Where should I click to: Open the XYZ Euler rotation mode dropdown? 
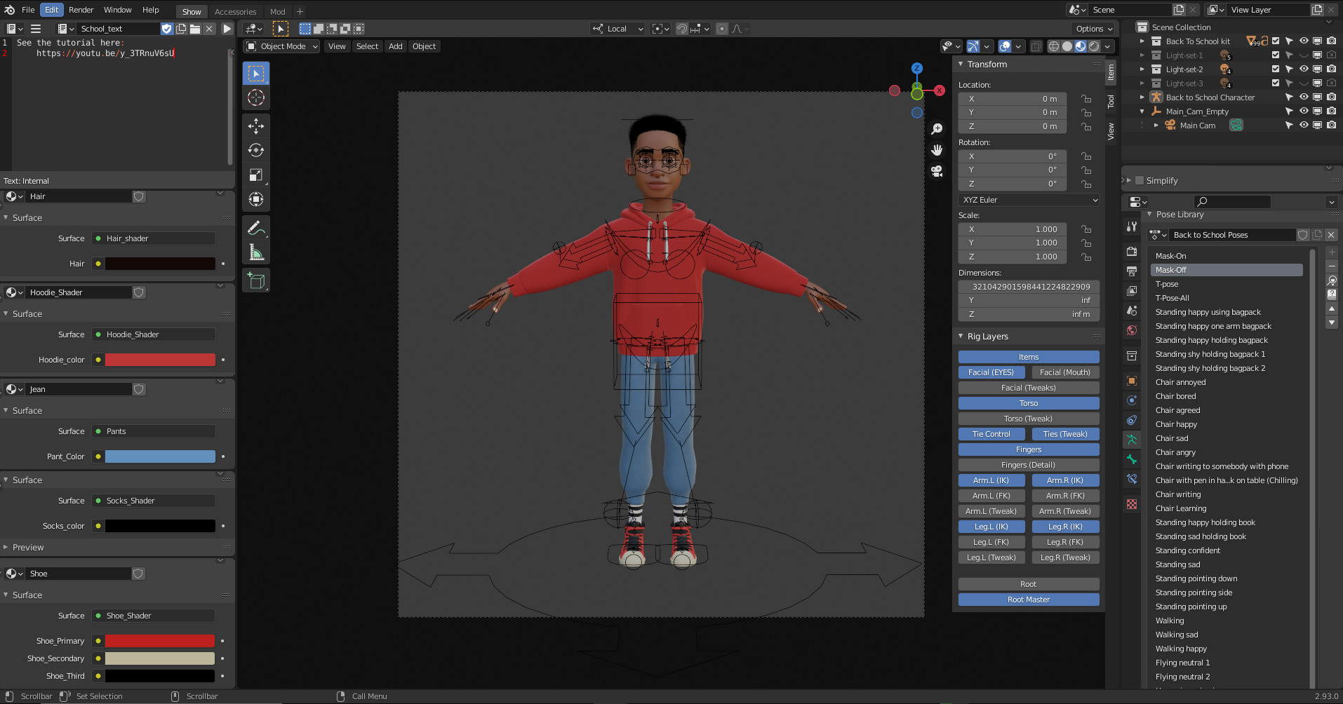point(1028,200)
